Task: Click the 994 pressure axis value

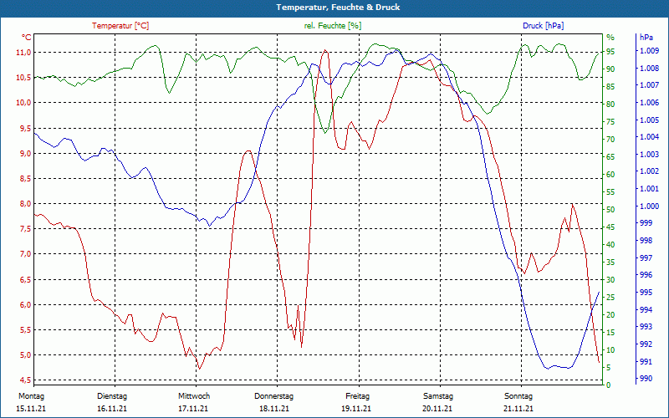Action: tap(646, 309)
